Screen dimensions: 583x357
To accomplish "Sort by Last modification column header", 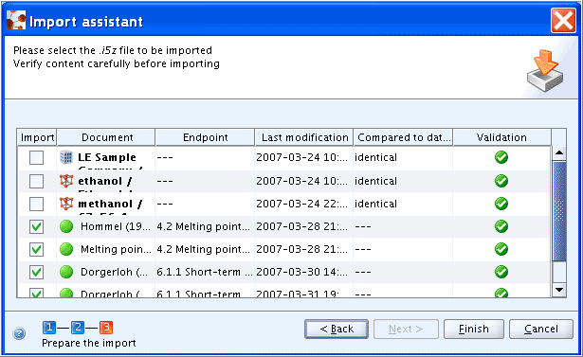I will click(x=304, y=137).
